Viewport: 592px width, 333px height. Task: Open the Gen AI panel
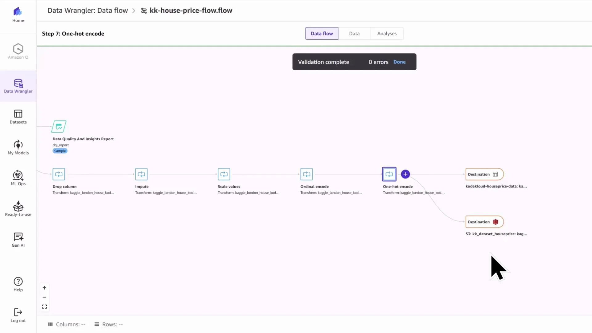pyautogui.click(x=18, y=240)
